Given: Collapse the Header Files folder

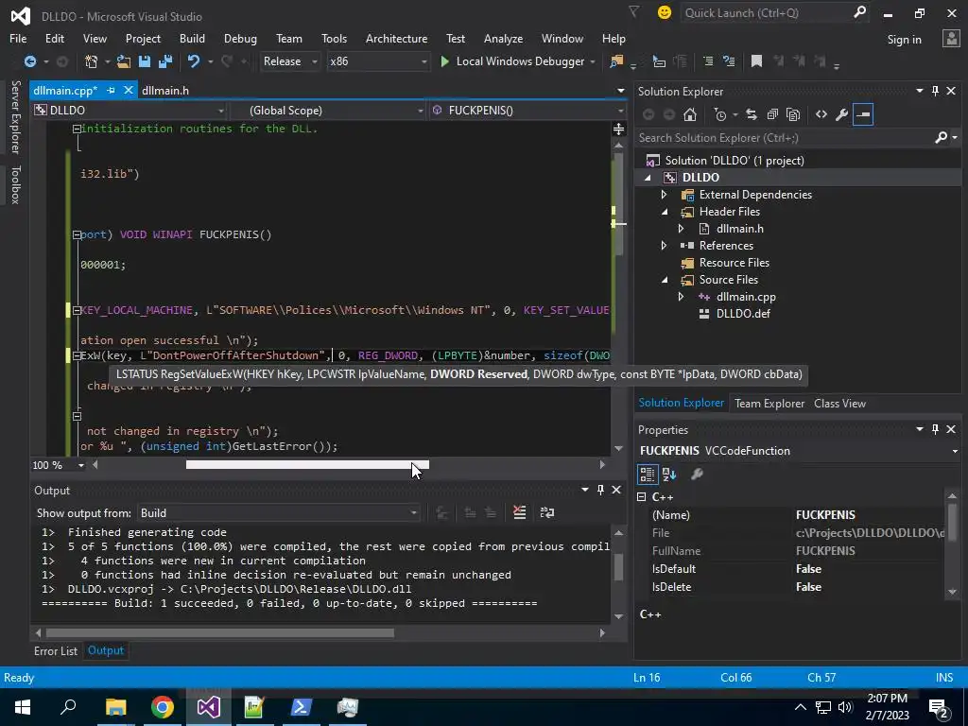Looking at the screenshot, I should click(665, 212).
